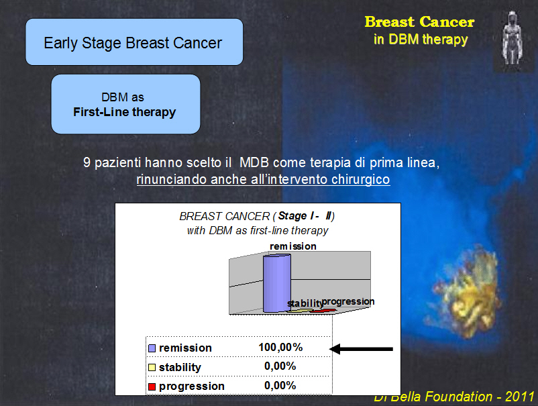Click the 0,00% stability value

pyautogui.click(x=280, y=366)
